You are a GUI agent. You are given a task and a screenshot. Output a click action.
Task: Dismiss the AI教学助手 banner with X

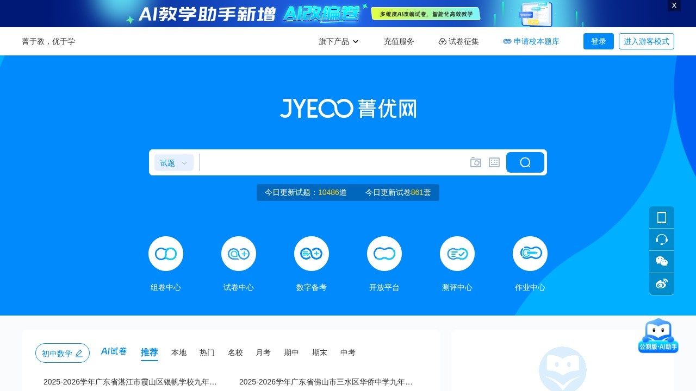[x=674, y=5]
